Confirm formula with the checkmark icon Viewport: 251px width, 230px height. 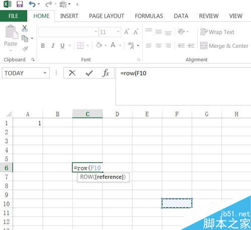[x=89, y=73]
